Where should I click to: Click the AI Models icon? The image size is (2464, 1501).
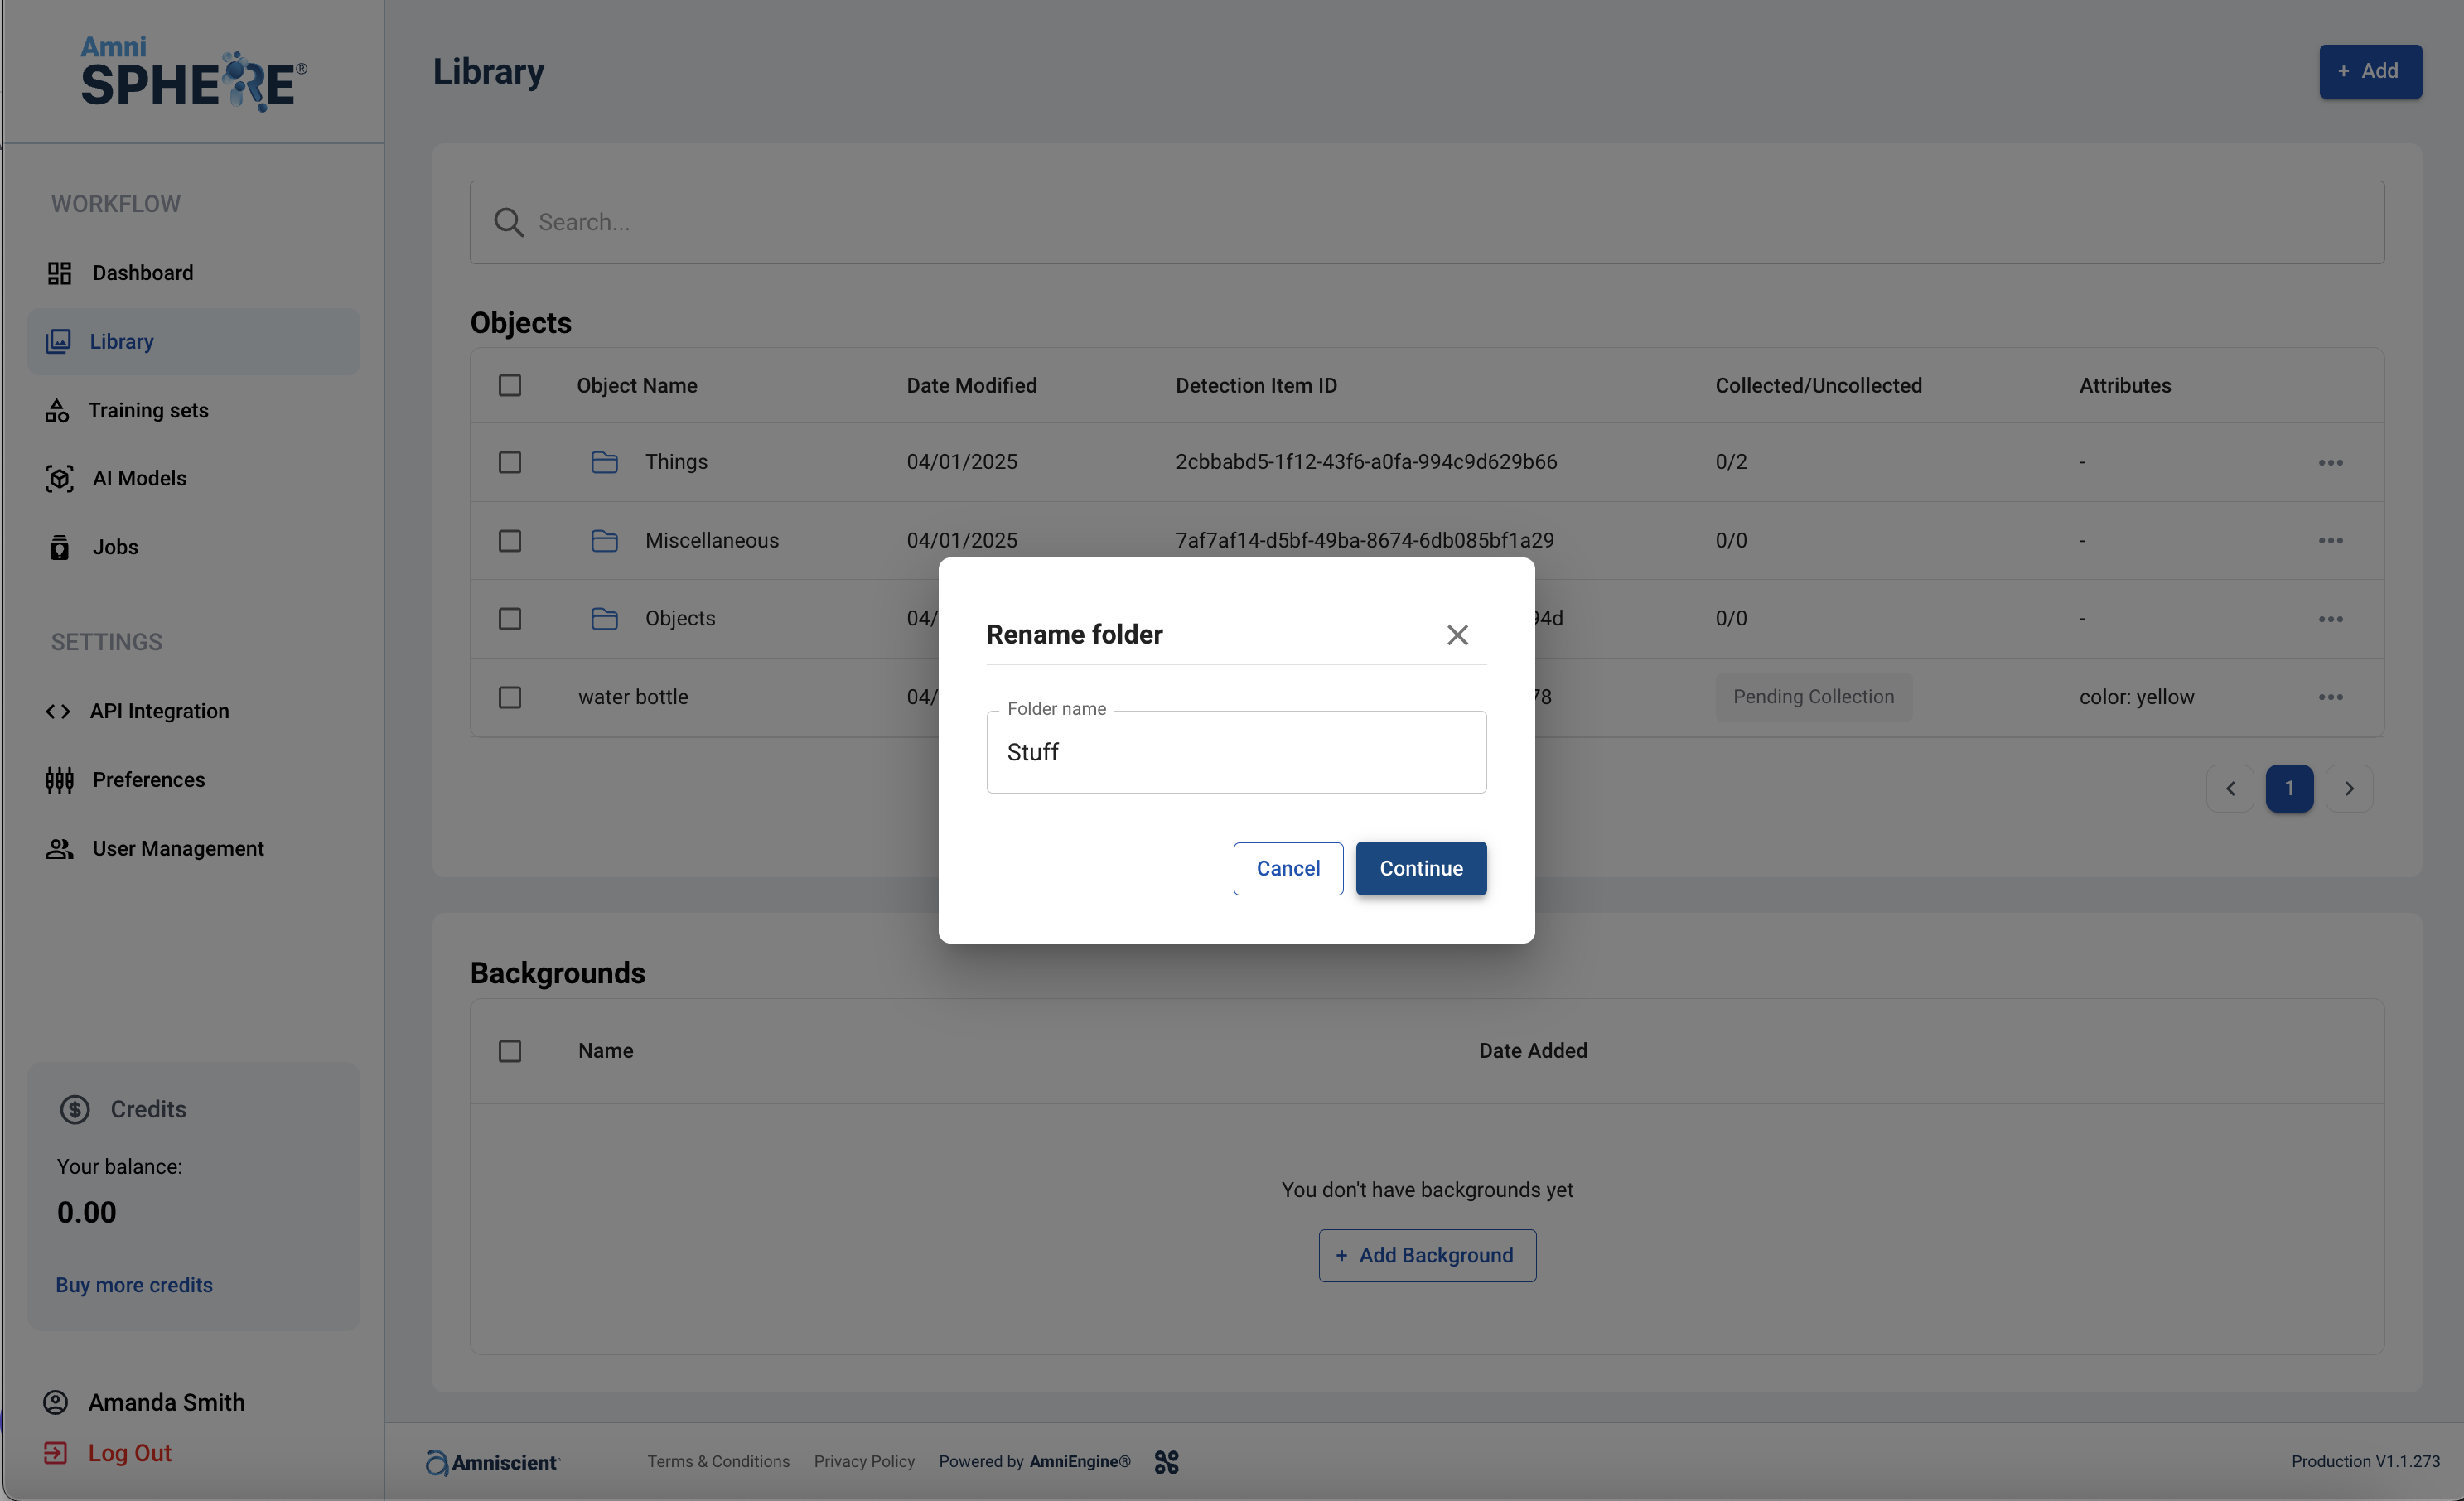59,479
